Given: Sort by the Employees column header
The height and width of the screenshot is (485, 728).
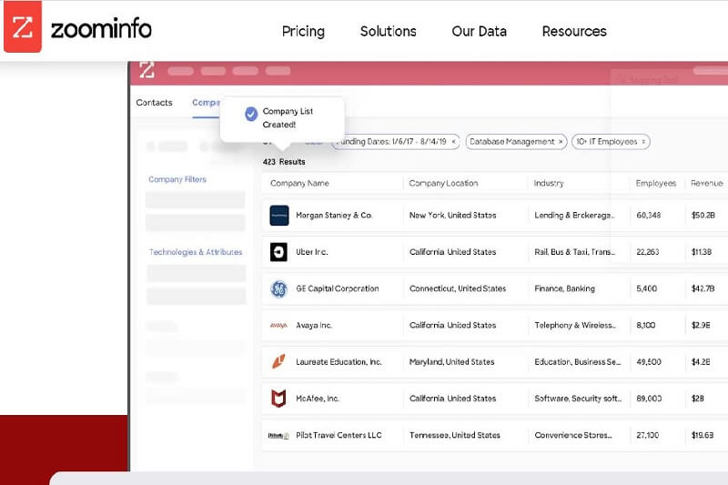Looking at the screenshot, I should tap(655, 184).
